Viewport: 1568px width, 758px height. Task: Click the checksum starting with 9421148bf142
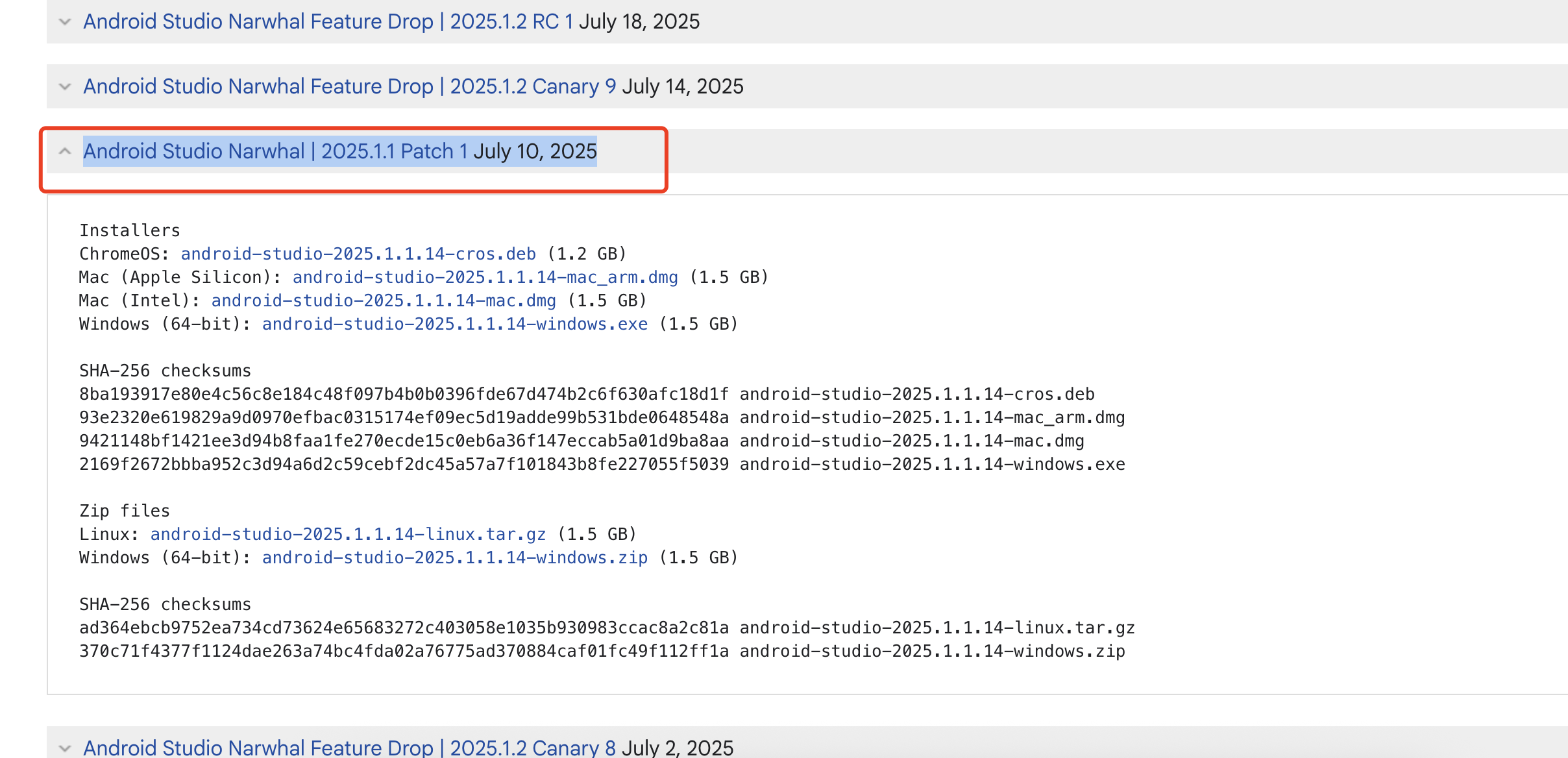pyautogui.click(x=404, y=441)
